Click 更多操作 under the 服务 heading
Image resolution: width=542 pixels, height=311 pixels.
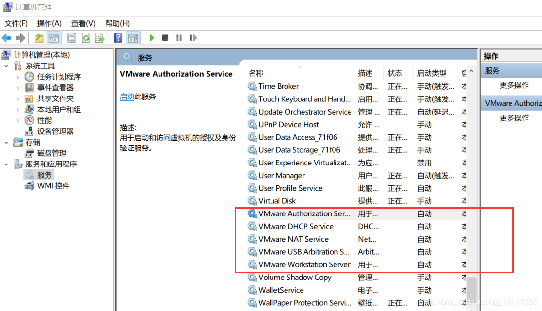[x=514, y=85]
